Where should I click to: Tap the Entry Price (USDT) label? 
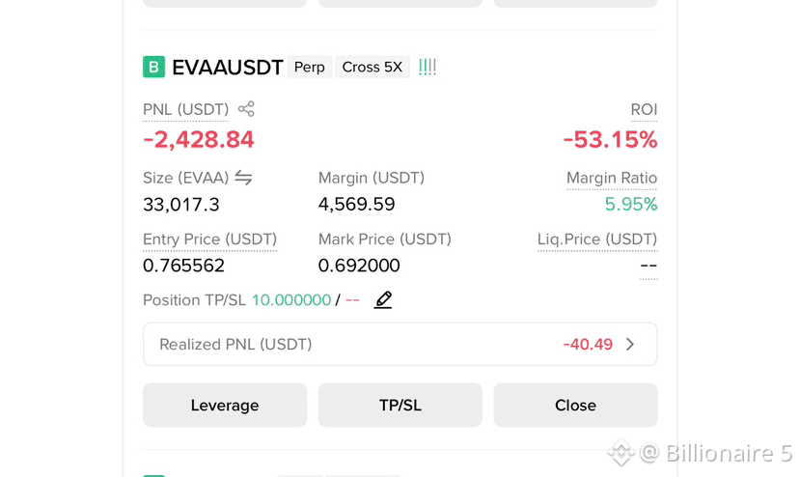[x=209, y=239]
